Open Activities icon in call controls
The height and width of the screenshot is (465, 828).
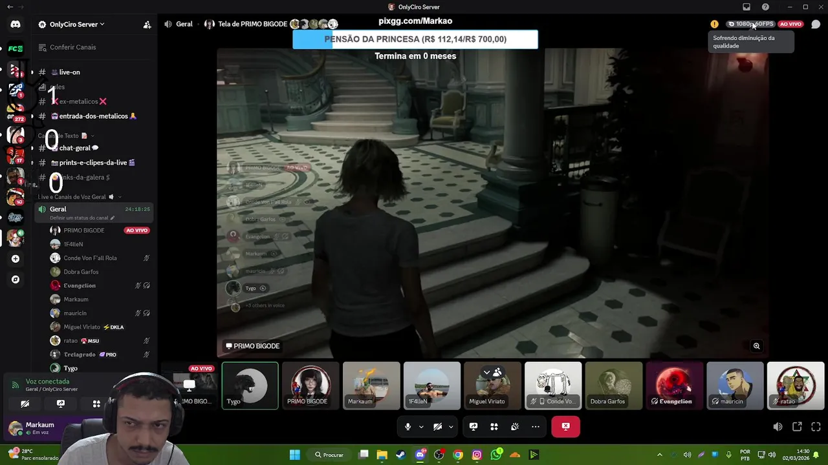coord(494,426)
